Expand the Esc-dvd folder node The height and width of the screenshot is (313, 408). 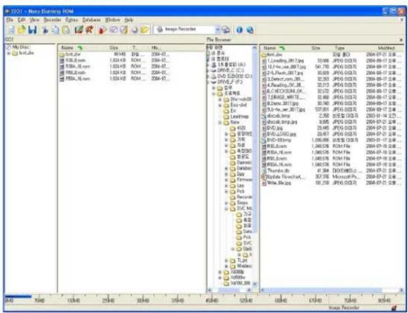220,105
